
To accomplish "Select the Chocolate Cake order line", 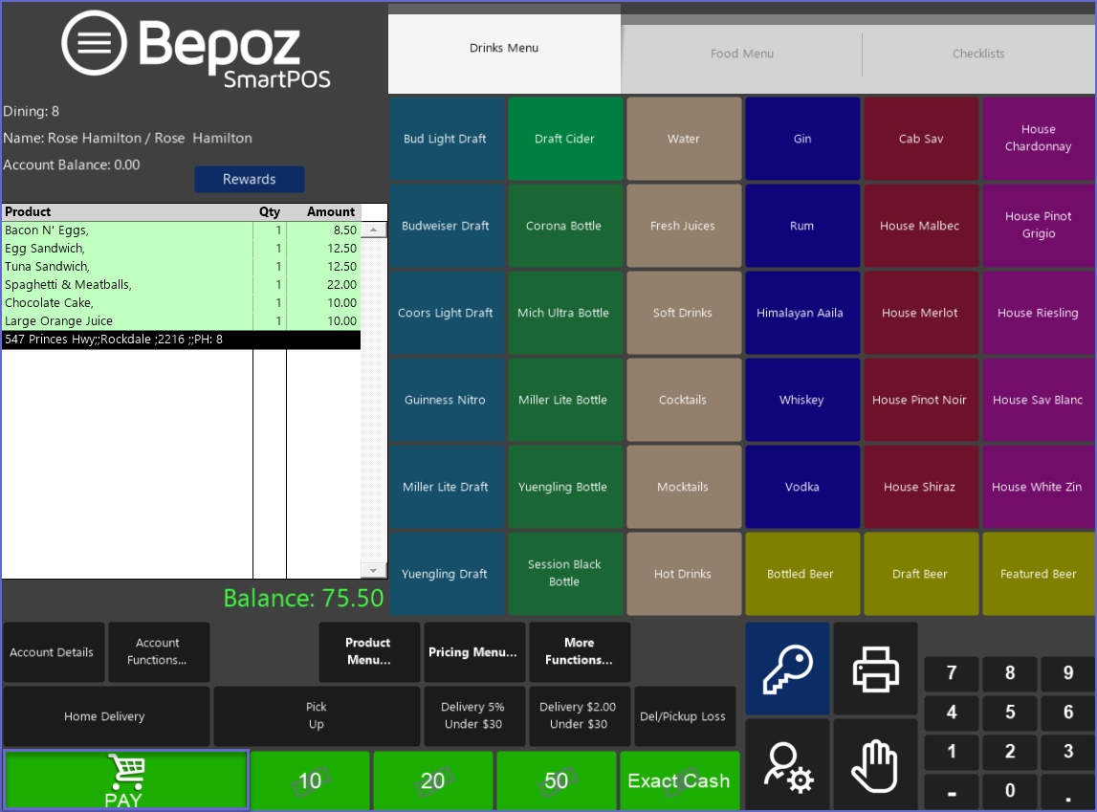I will click(181, 303).
